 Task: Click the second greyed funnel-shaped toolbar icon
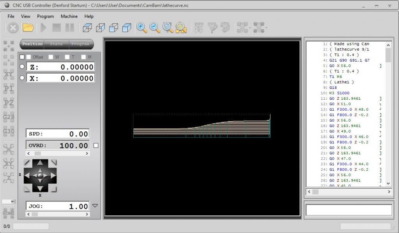(x=212, y=28)
